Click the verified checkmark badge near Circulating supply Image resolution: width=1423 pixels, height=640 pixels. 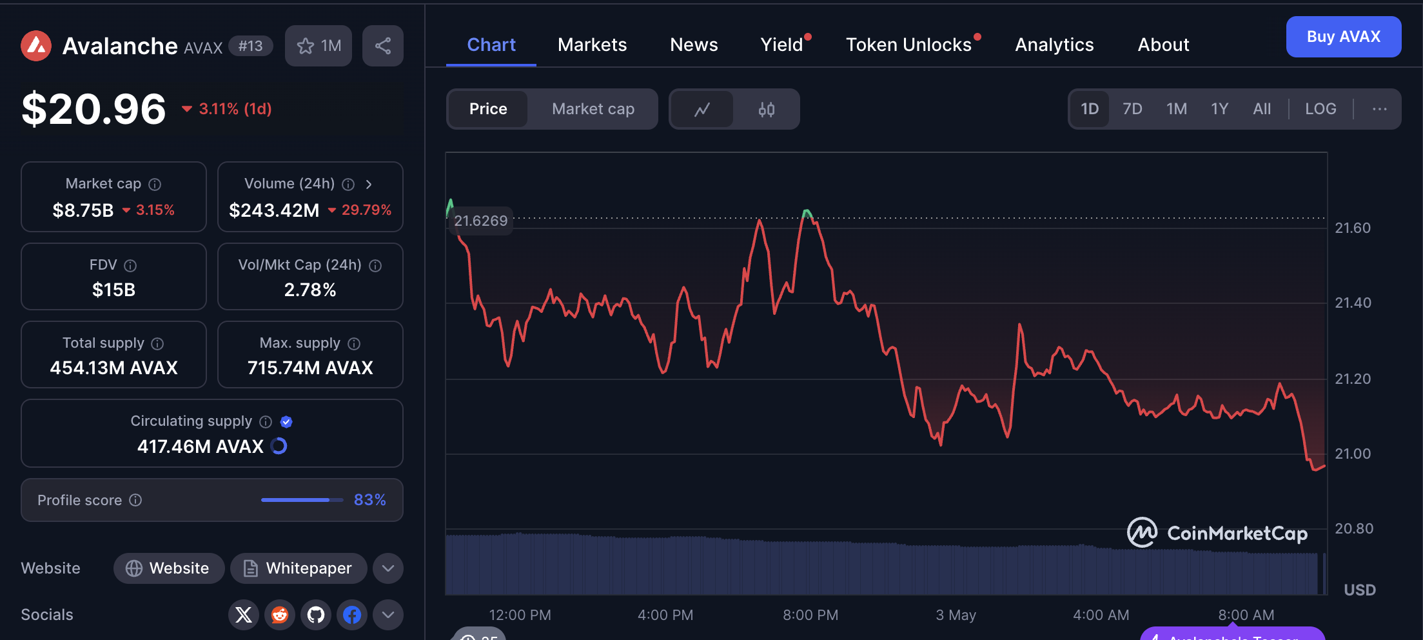[x=286, y=422]
